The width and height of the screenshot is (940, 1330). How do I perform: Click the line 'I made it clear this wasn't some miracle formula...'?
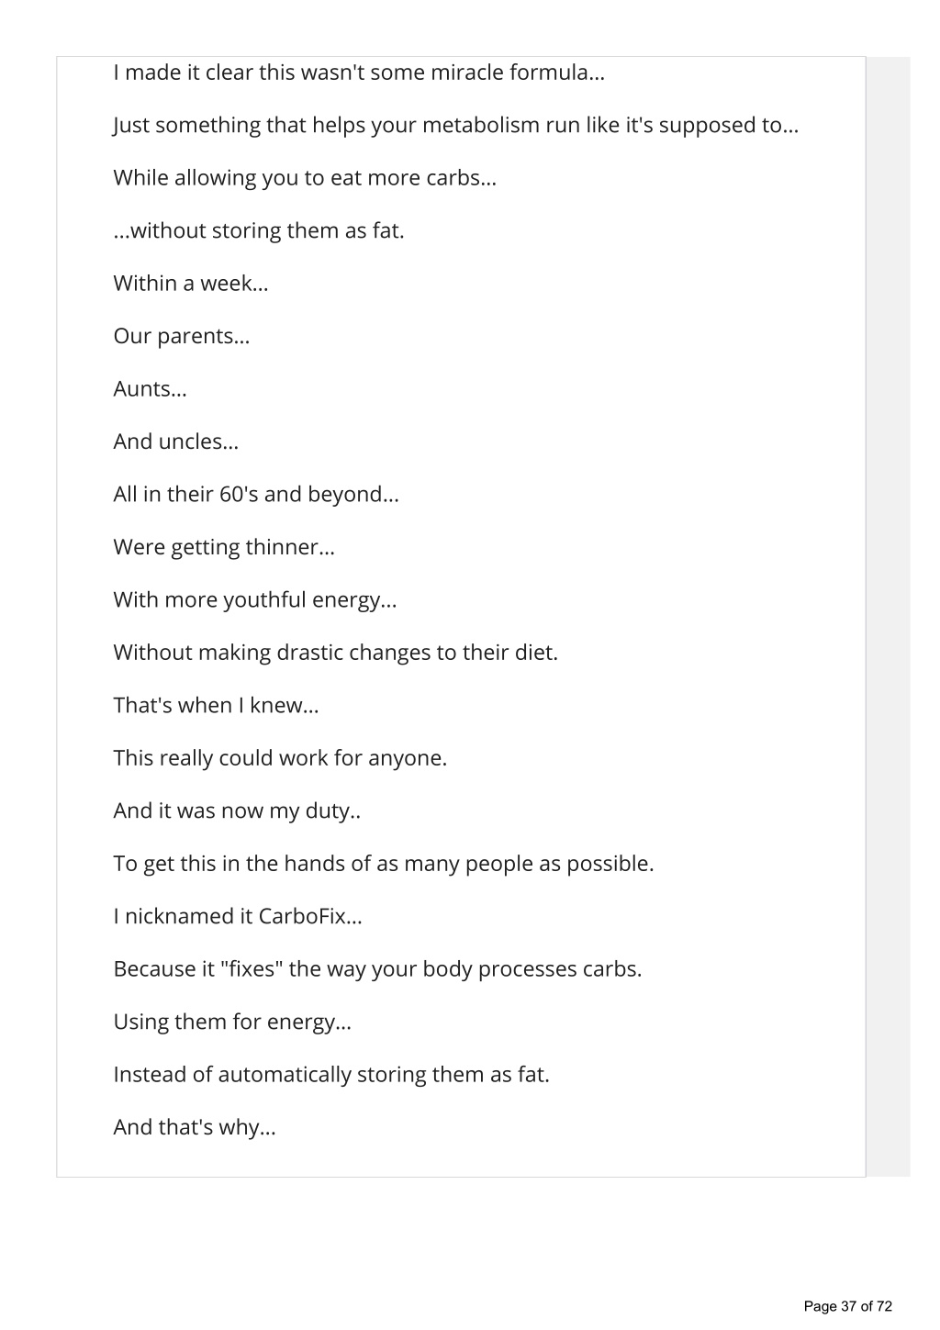pyautogui.click(x=359, y=72)
